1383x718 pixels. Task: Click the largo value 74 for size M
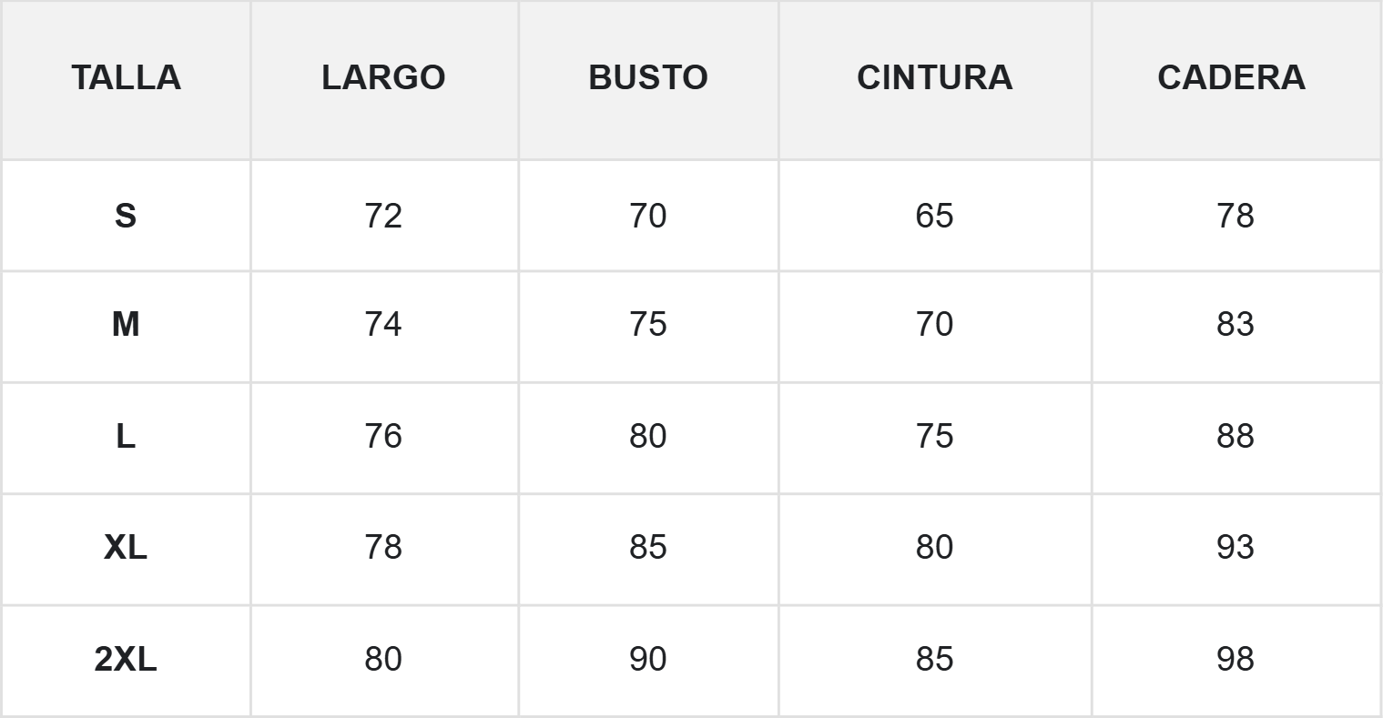383,324
